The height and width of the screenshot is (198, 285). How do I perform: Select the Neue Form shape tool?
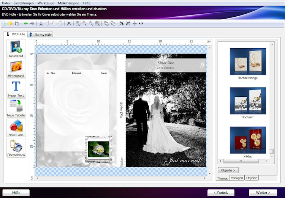click(x=16, y=126)
